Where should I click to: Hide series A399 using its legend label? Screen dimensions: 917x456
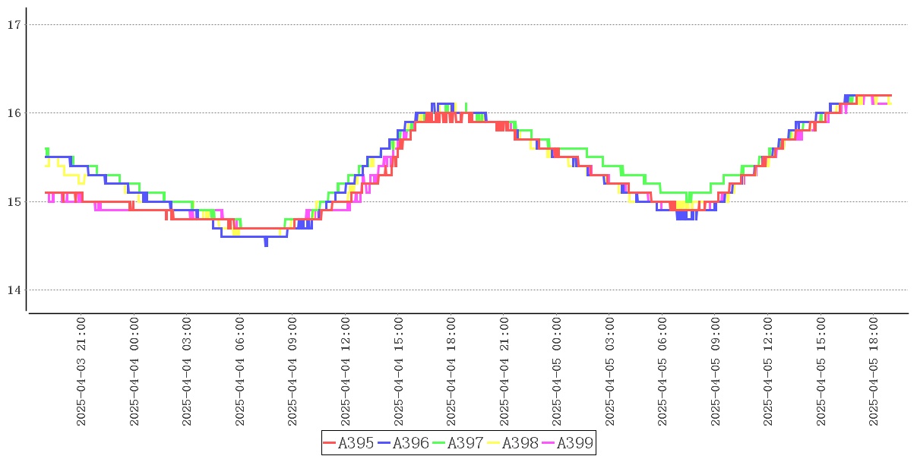point(574,443)
